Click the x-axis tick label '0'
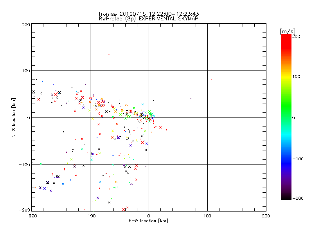 [149, 216]
